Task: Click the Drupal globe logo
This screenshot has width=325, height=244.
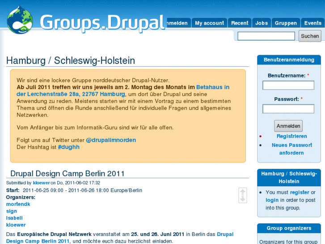Action: [20, 20]
